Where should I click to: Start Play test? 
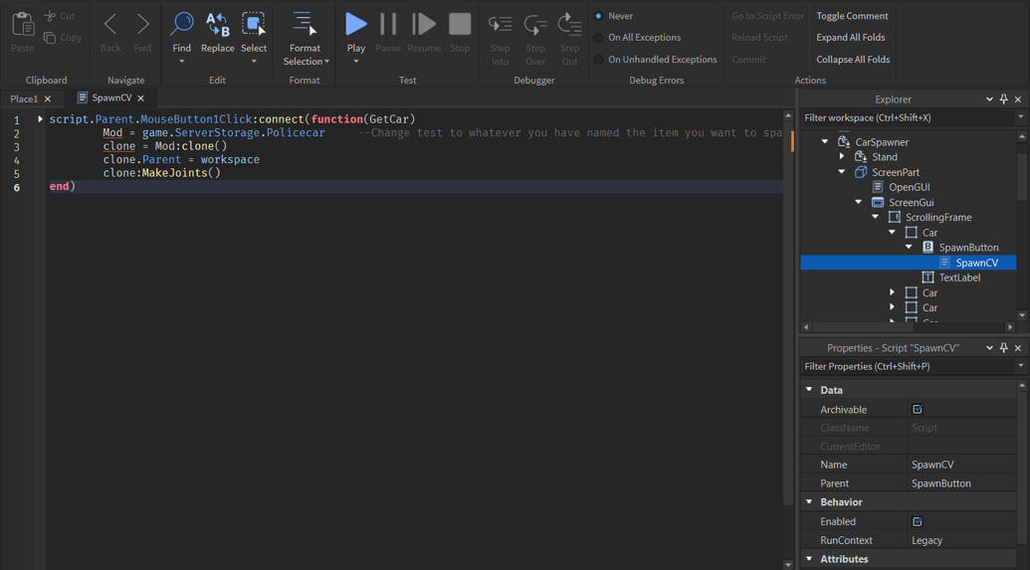[x=356, y=24]
